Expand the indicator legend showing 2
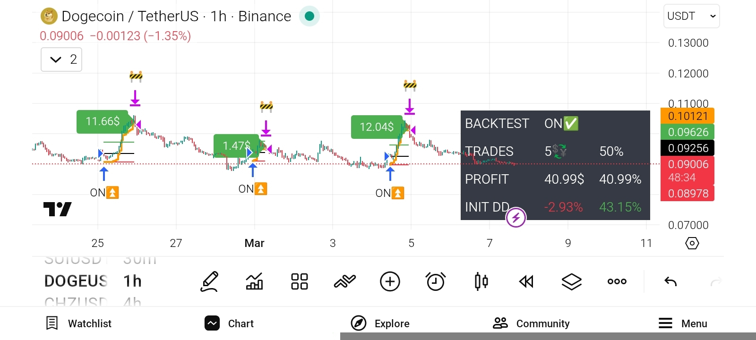Image resolution: width=756 pixels, height=340 pixels. 61,59
